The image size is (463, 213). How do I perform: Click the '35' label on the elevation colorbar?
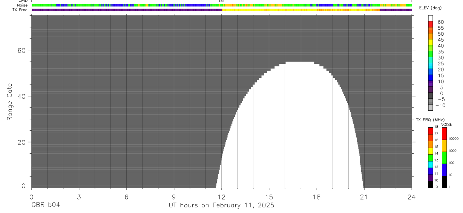coord(441,51)
